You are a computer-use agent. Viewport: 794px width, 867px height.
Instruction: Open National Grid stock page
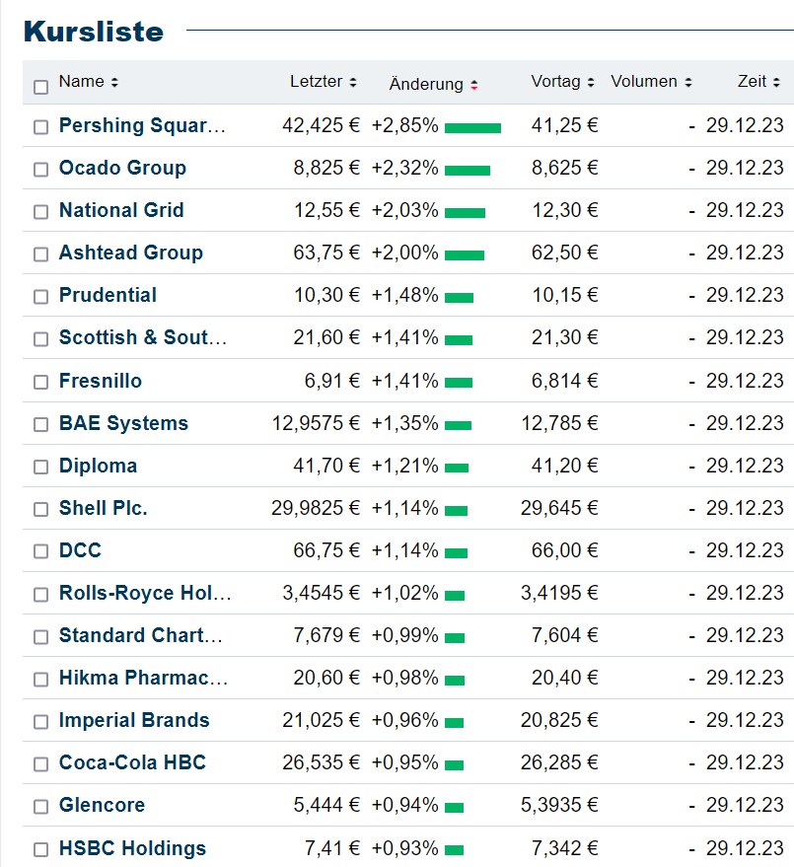coord(121,210)
